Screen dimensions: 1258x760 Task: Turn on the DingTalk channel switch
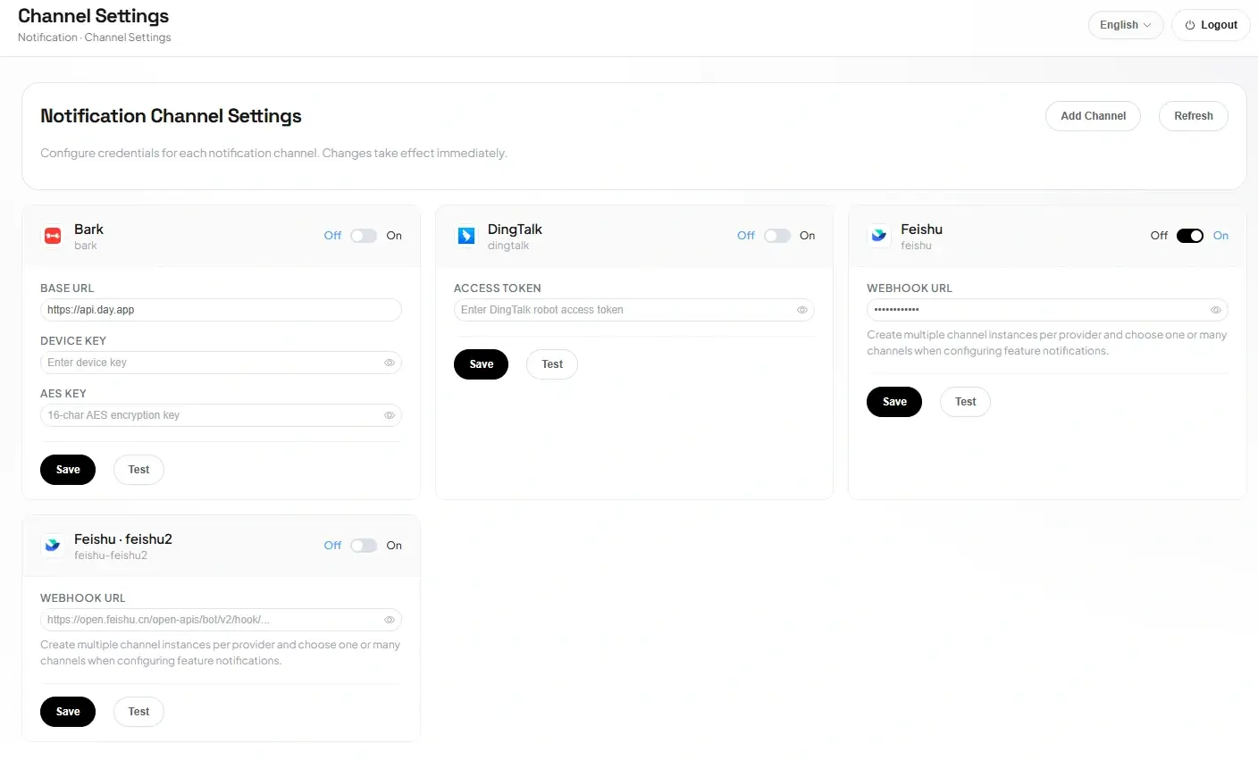pos(776,236)
